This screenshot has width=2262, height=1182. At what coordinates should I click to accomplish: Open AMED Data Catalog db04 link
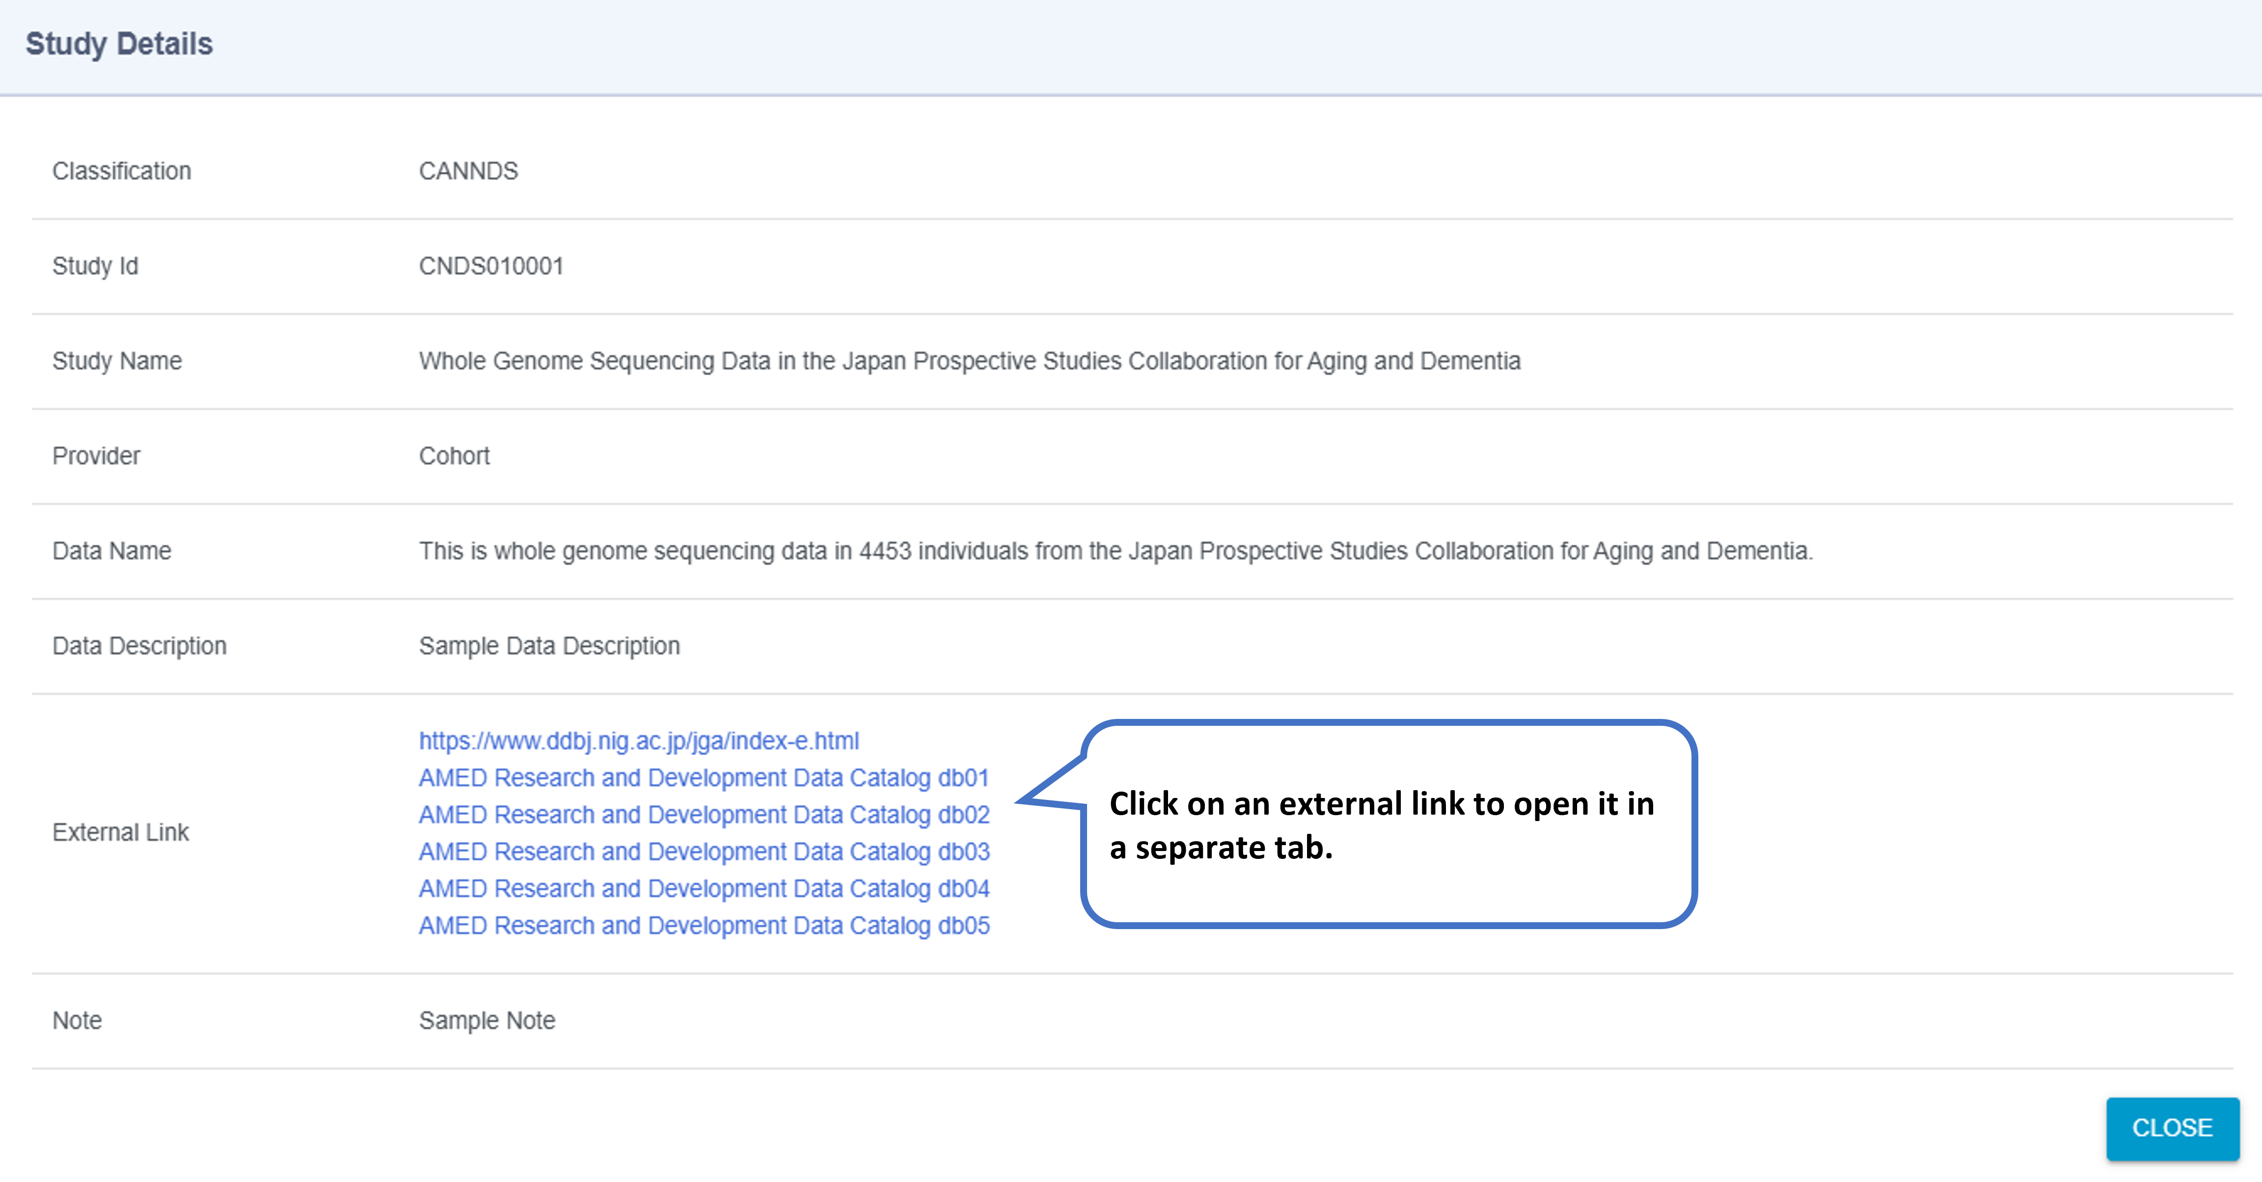click(x=704, y=888)
